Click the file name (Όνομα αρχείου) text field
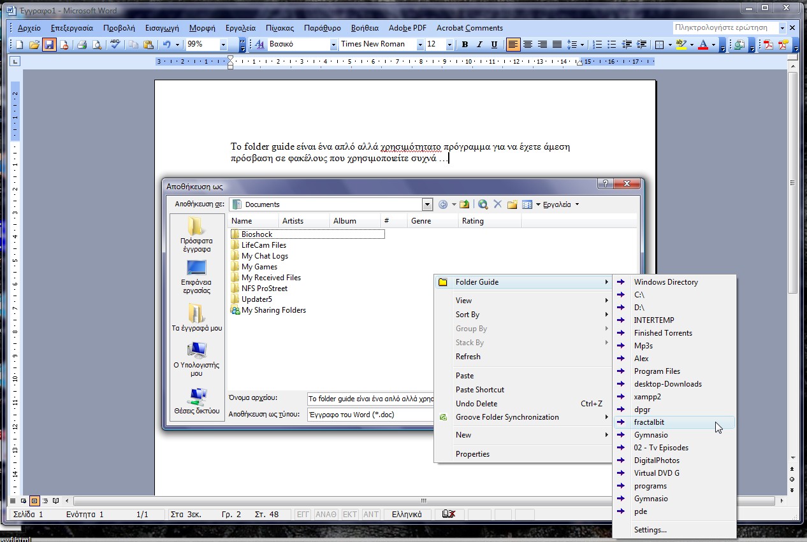Viewport: 807px width, 542px height. [x=370, y=399]
